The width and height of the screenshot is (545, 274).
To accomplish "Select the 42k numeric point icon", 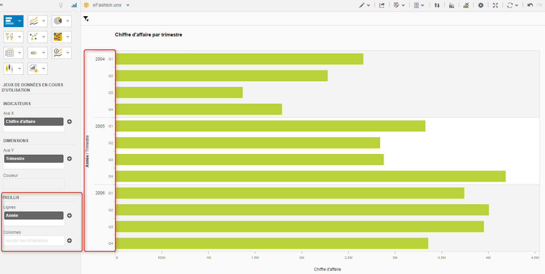I will tap(34, 53).
